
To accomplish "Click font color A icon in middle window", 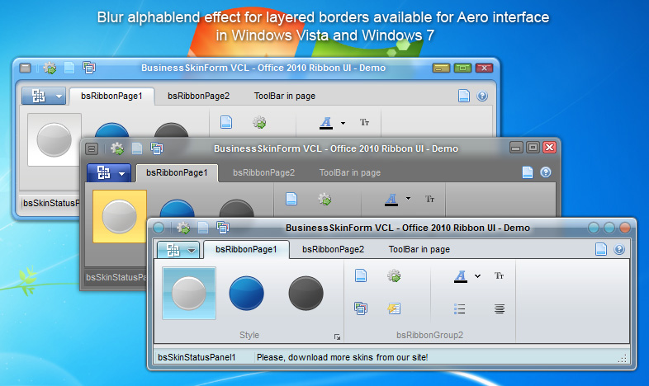I will 391,200.
